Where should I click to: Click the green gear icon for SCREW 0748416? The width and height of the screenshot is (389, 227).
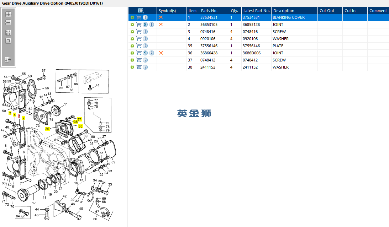tap(132, 32)
